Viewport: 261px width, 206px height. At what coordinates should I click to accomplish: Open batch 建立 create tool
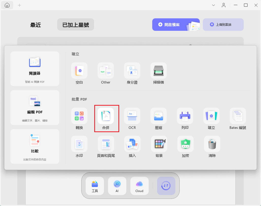click(x=211, y=119)
